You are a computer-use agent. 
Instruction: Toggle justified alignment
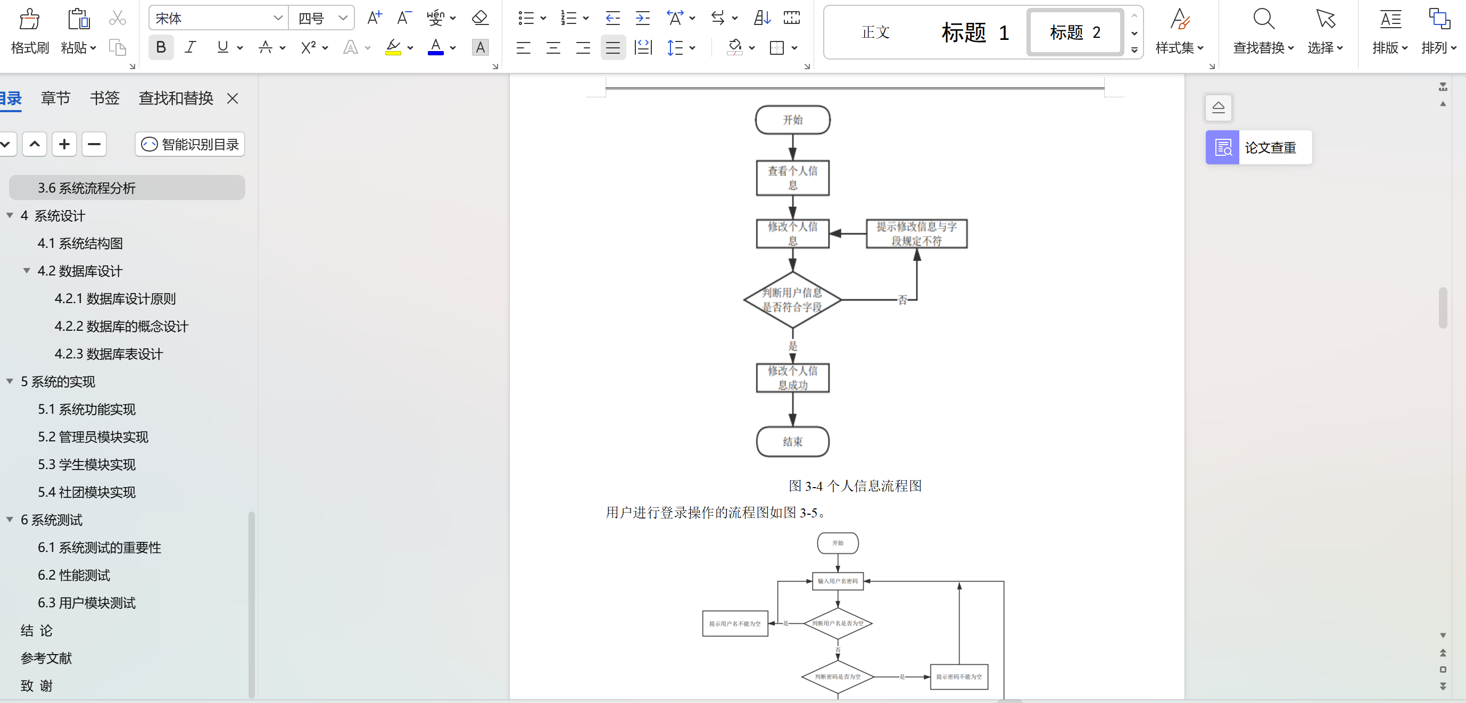click(612, 48)
